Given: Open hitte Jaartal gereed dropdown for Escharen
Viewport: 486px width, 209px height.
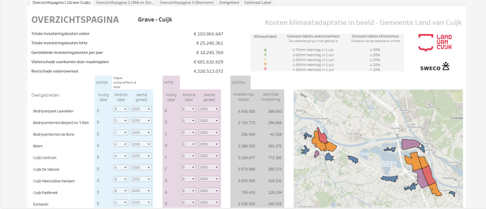Looking at the screenshot, I should (x=209, y=203).
